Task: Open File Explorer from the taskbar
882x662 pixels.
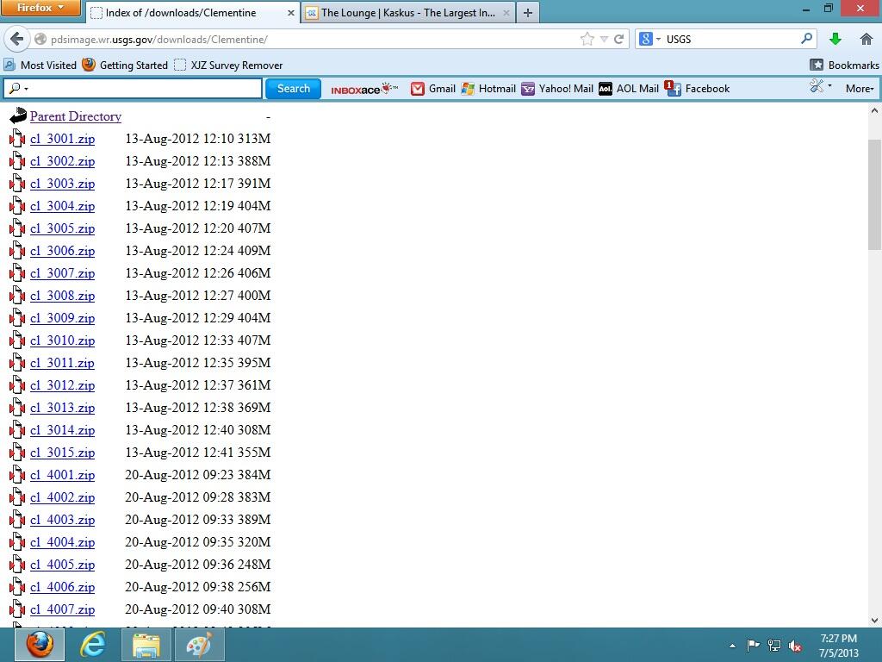Action: tap(146, 645)
